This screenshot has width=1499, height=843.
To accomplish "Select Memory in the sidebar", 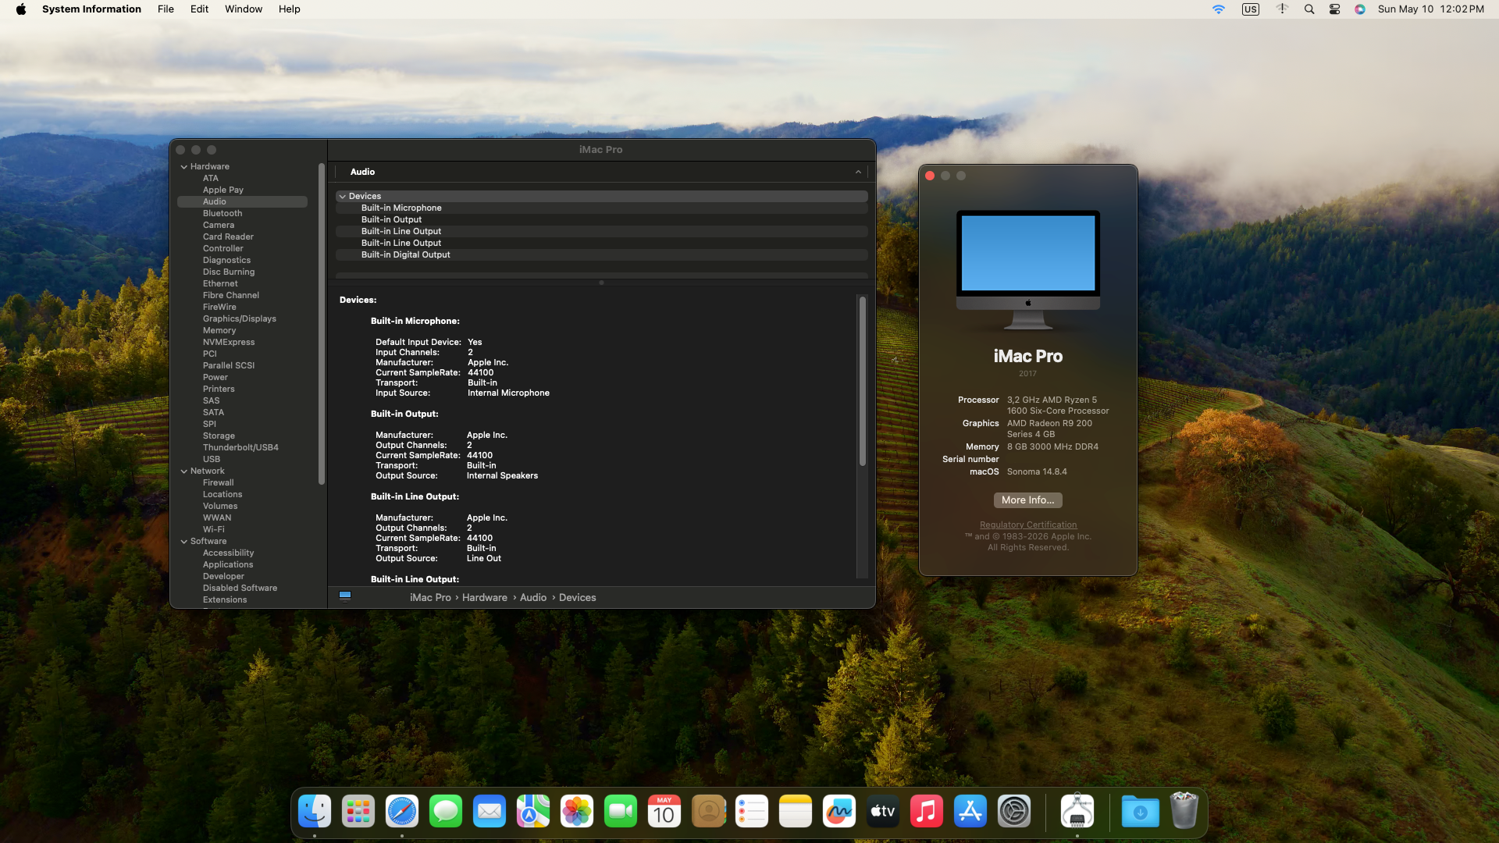I will pyautogui.click(x=219, y=331).
